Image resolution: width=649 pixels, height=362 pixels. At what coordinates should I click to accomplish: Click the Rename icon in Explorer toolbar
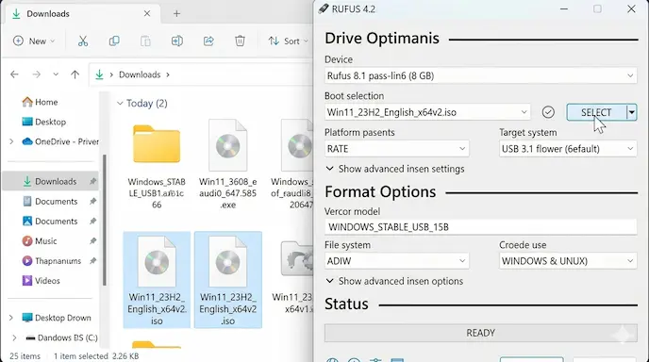tap(177, 41)
